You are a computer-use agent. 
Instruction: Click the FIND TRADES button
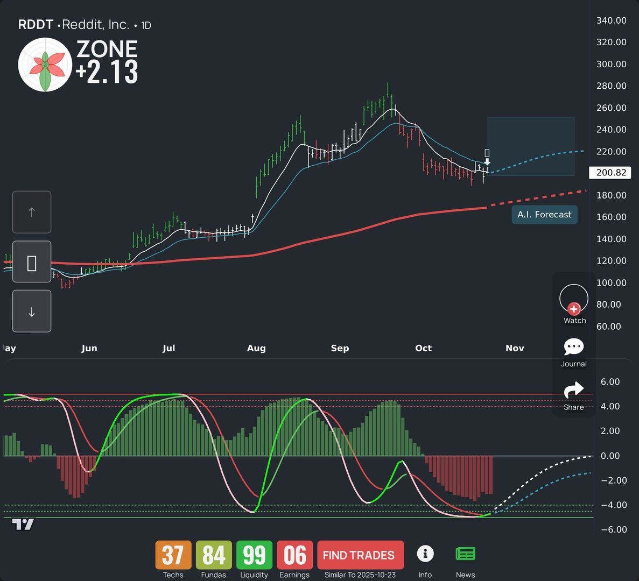(360, 555)
